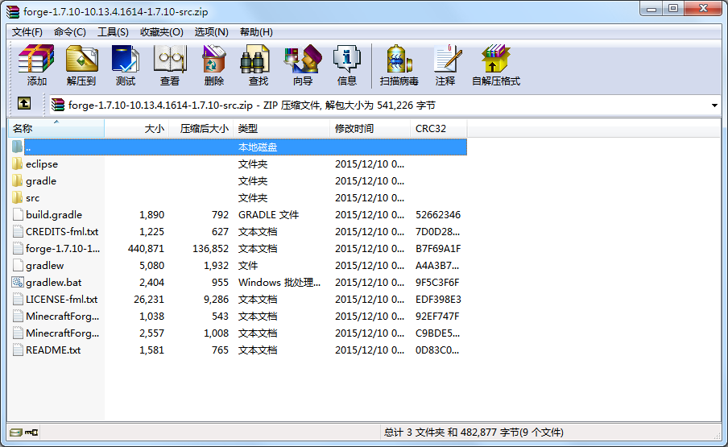Select the README.txt file name

pyautogui.click(x=53, y=350)
